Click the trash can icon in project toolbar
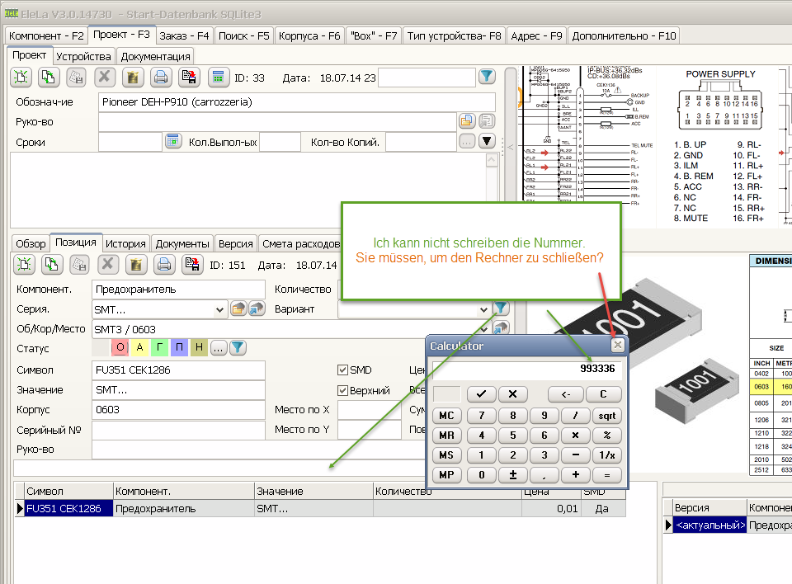792x584 pixels. point(132,78)
